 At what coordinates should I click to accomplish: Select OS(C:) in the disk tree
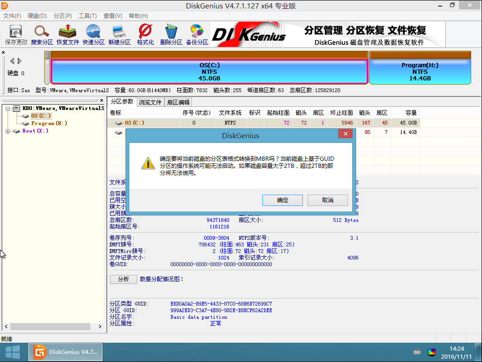41,116
